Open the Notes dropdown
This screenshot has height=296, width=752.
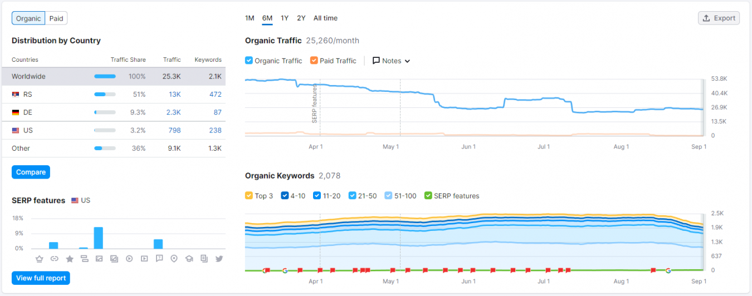391,61
